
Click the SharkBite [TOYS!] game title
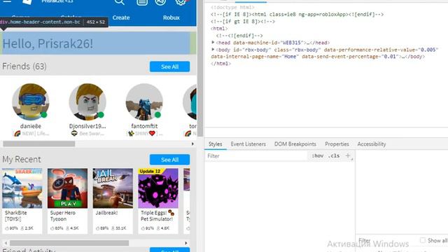[15, 216]
